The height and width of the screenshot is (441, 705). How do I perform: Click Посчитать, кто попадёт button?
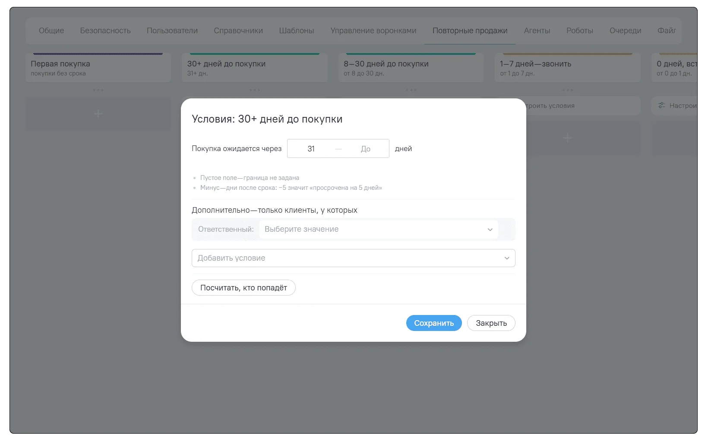pyautogui.click(x=243, y=288)
